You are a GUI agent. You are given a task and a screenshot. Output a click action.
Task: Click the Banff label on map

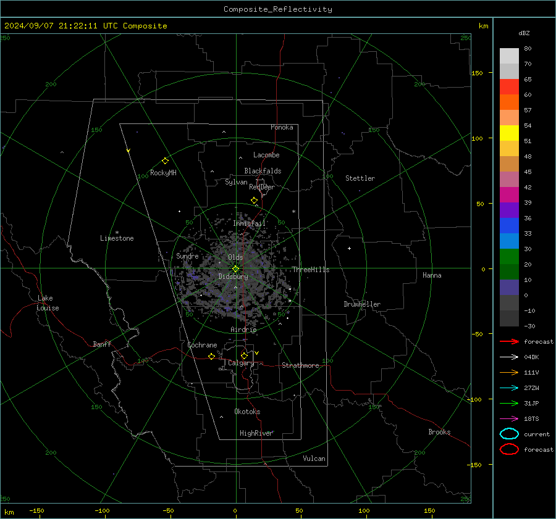tap(102, 344)
